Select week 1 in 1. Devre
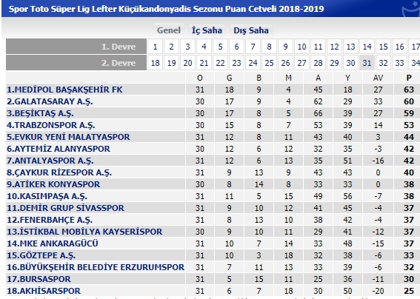This screenshot has width=420, height=299. pos(155,47)
